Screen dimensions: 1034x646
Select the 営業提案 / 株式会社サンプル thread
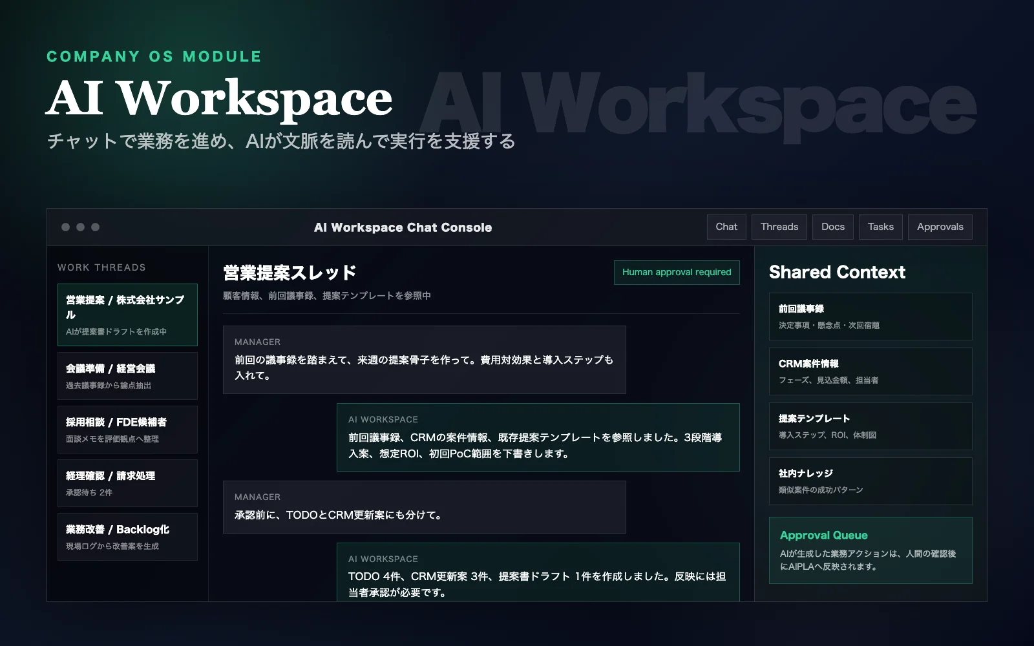(127, 315)
